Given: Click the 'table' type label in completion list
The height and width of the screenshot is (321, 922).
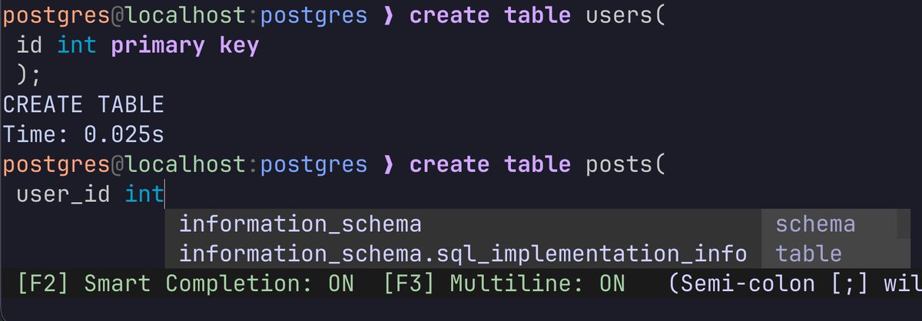Looking at the screenshot, I should pyautogui.click(x=808, y=253).
